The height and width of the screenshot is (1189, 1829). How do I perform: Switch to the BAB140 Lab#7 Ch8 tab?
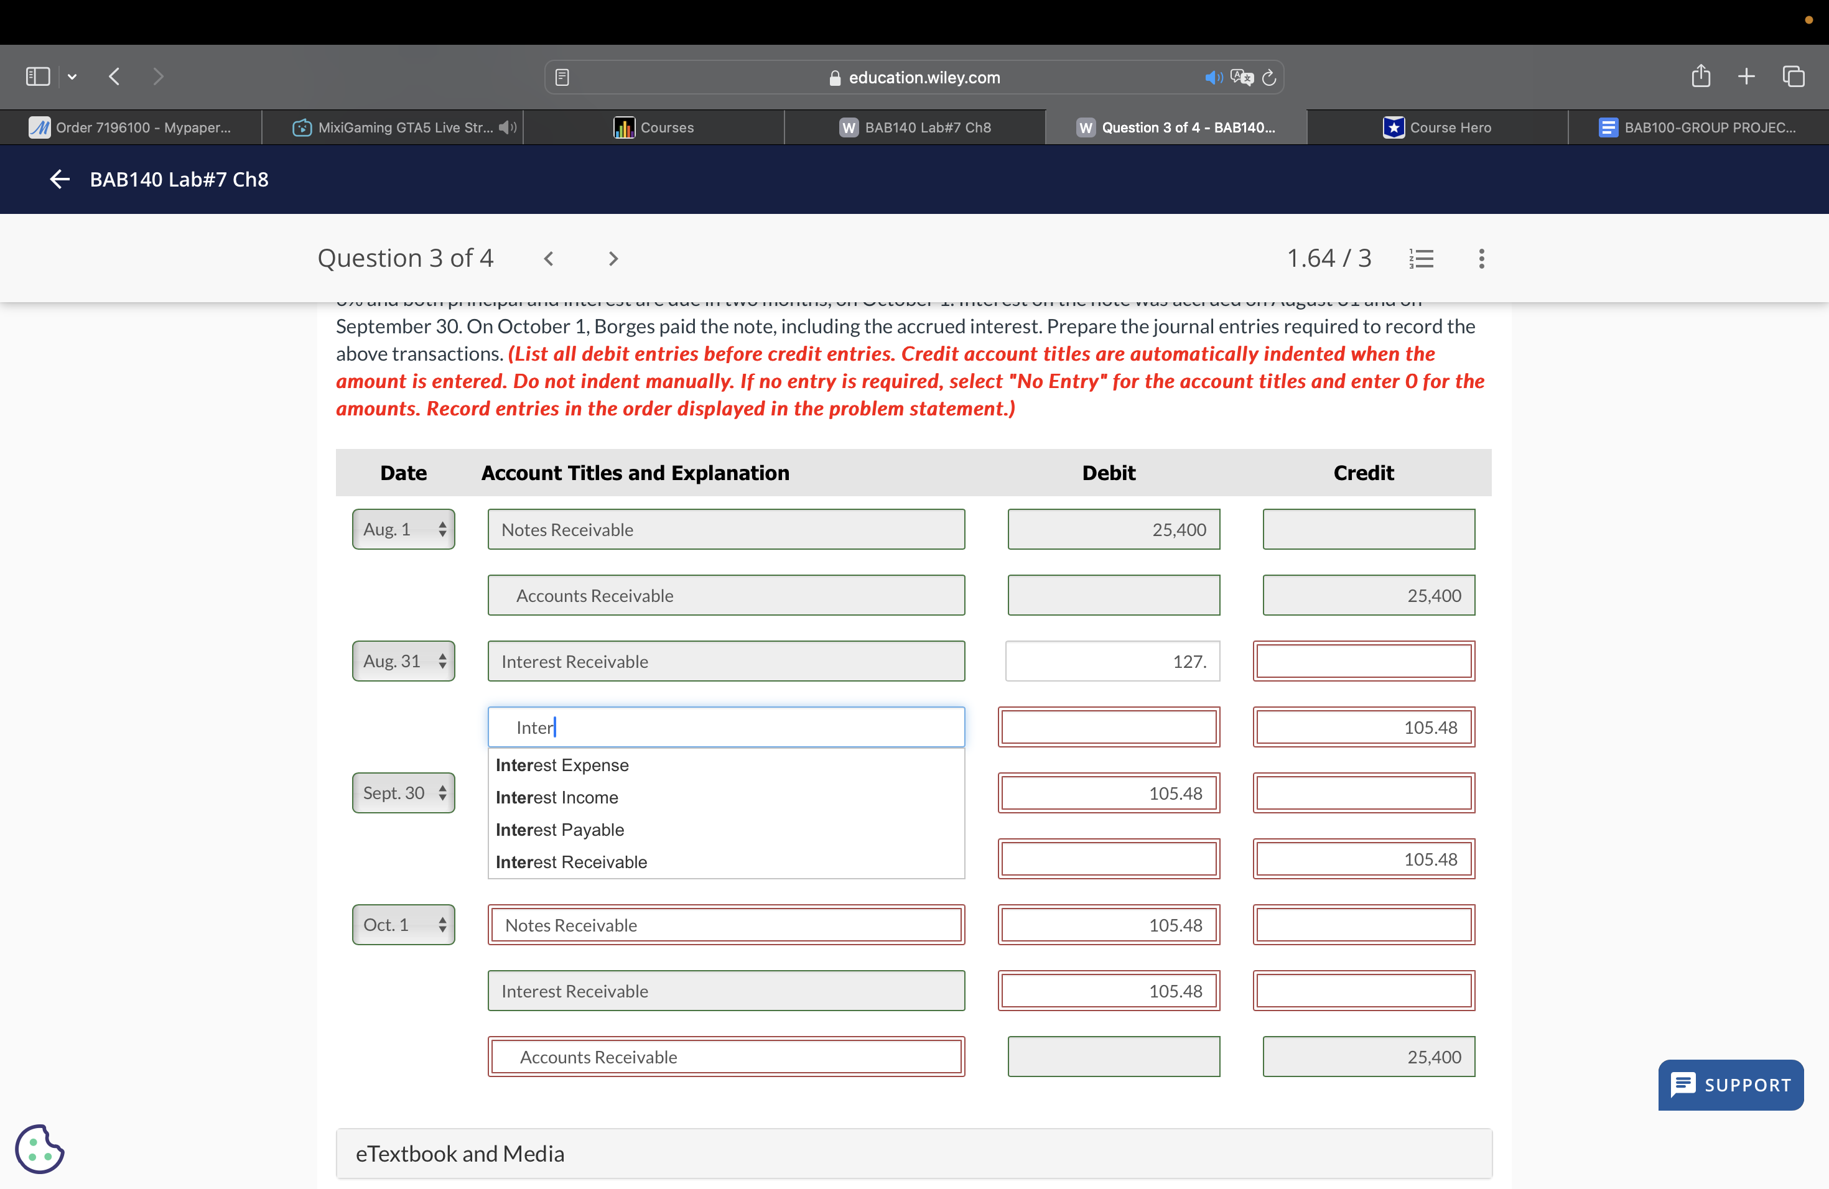coord(914,127)
